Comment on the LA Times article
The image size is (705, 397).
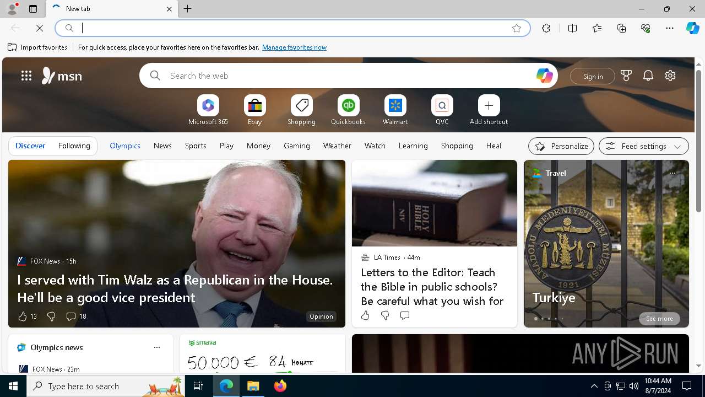[x=405, y=315]
